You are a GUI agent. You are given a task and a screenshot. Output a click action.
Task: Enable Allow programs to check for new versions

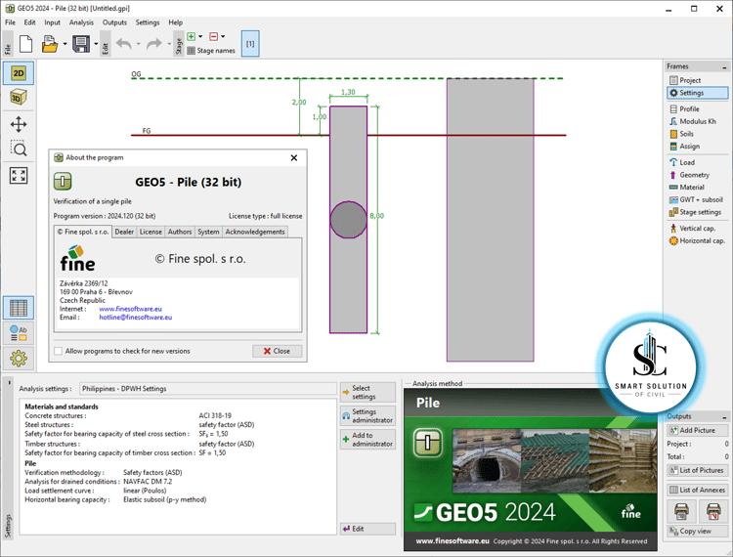(x=58, y=351)
